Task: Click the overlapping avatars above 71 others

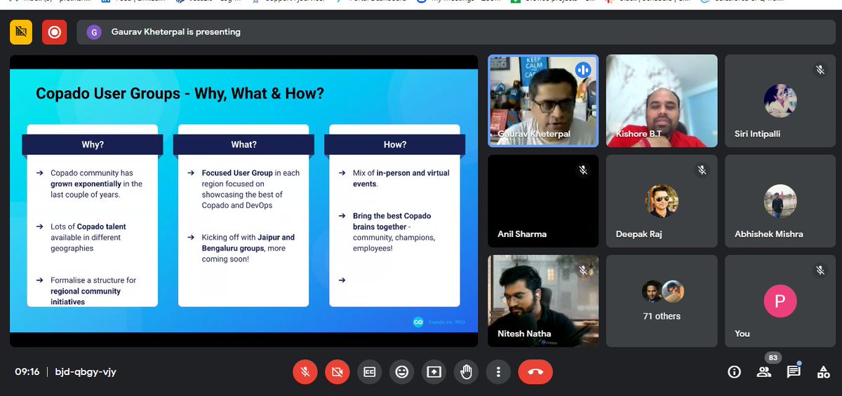Action: [x=663, y=292]
